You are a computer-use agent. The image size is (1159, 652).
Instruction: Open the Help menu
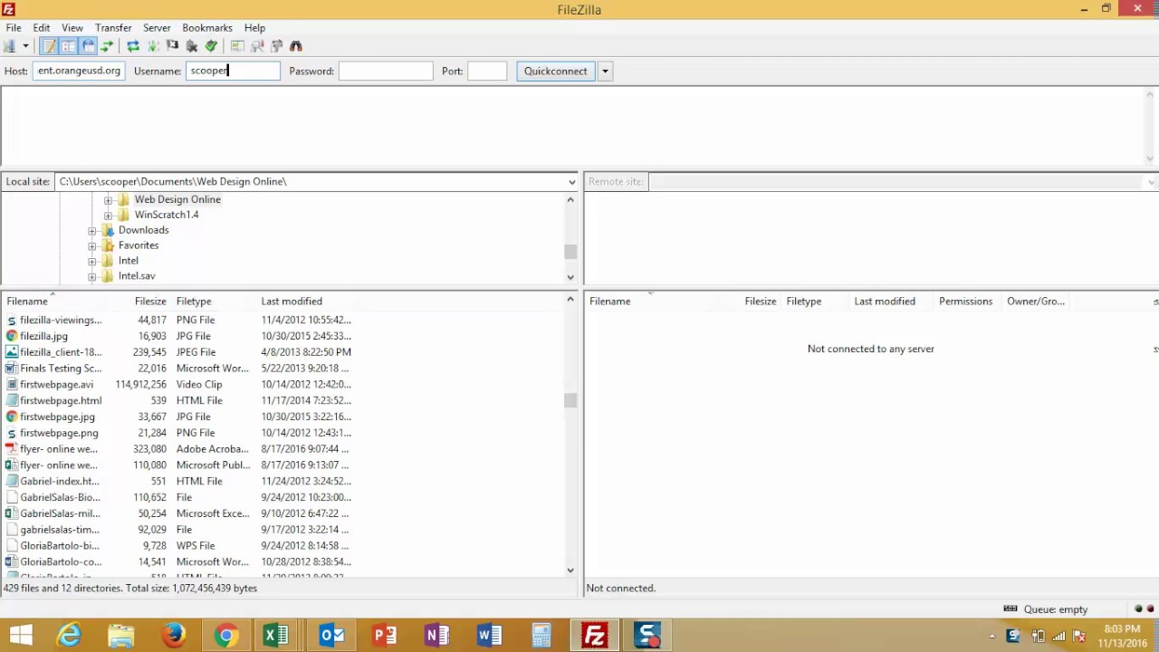[x=254, y=28]
